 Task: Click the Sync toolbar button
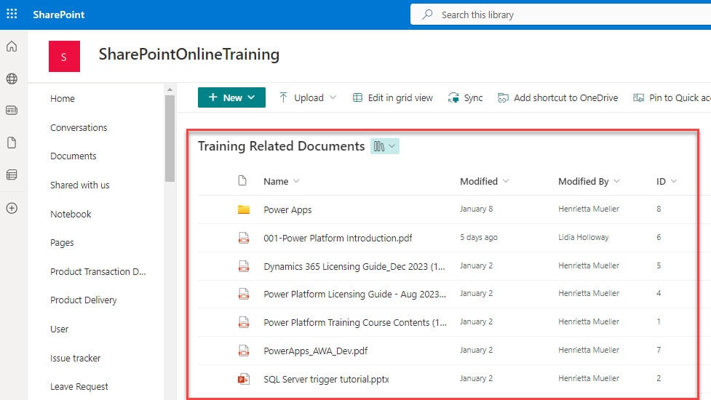coord(465,97)
